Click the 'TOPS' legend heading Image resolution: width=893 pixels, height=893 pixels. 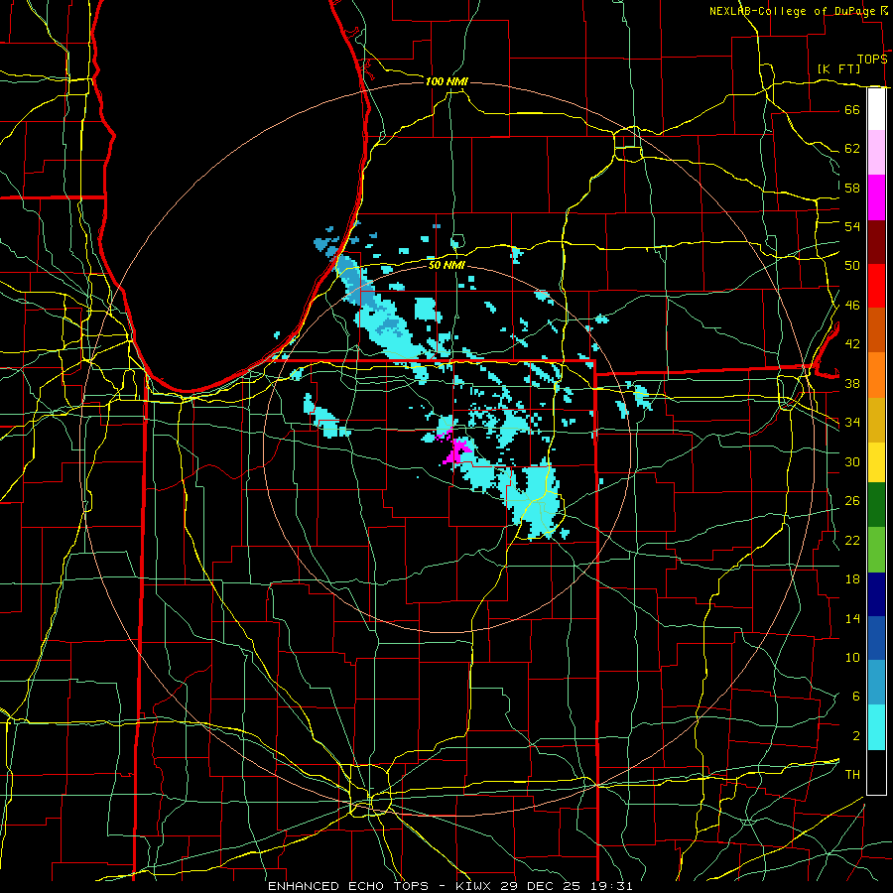(x=872, y=60)
